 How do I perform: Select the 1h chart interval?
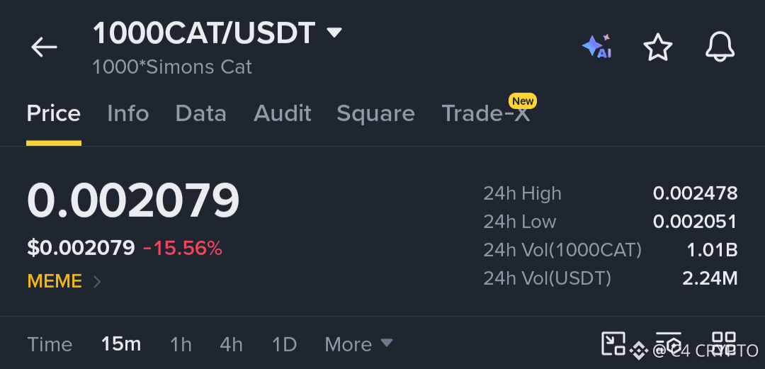181,344
